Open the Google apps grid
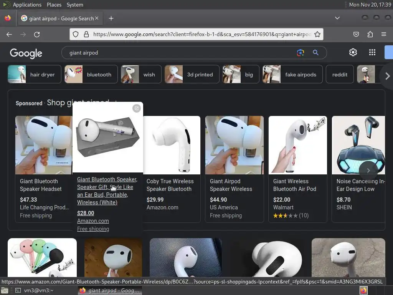This screenshot has height=295, width=393. (372, 52)
